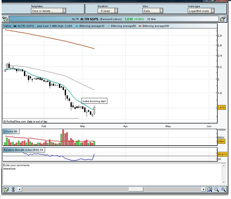Click the zoom-fit magnifier with arrows icon
This screenshot has height=199, width=231.
tap(210, 189)
